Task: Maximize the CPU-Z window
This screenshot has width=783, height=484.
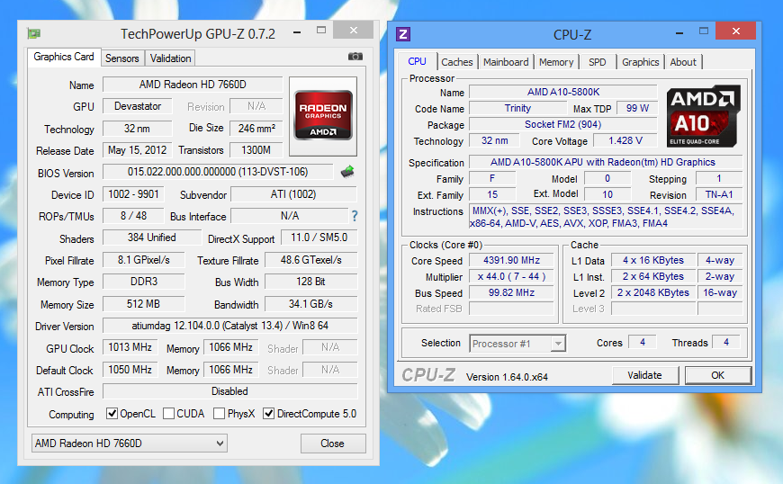Action: click(704, 31)
